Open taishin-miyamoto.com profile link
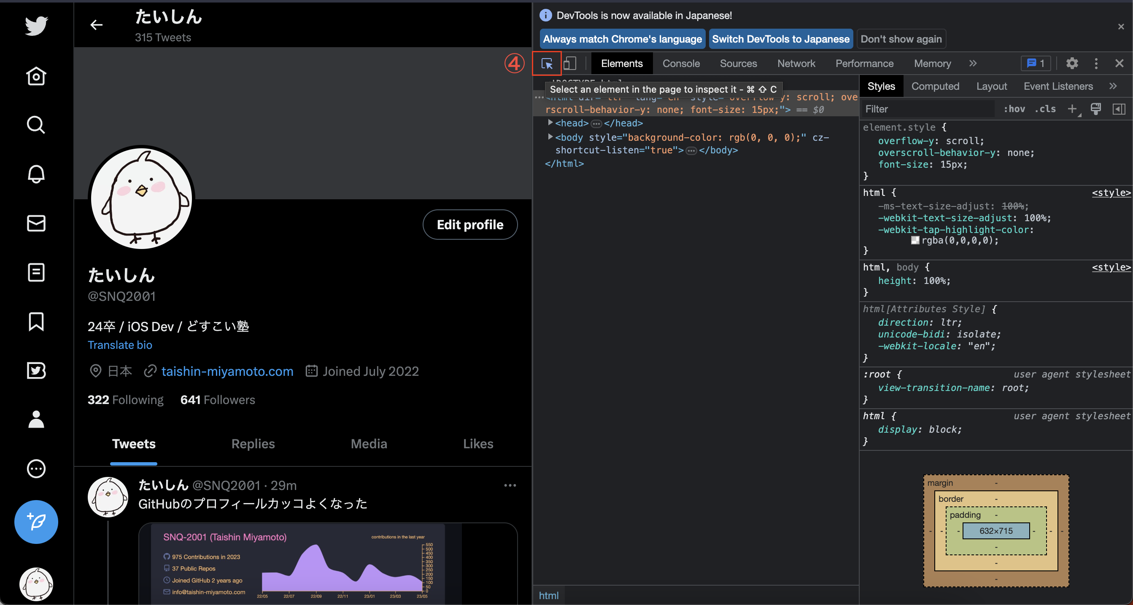Screen dimensions: 1133x605 (x=227, y=371)
